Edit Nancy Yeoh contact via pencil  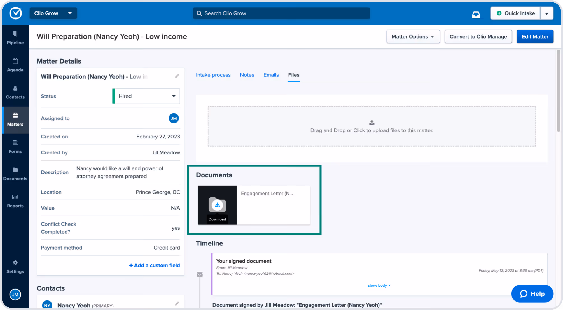tap(177, 304)
